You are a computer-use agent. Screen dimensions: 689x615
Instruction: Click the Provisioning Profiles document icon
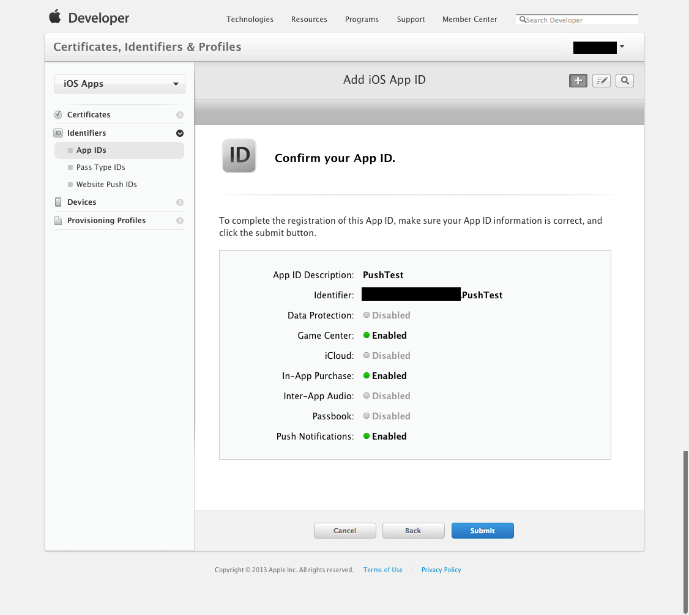coord(58,220)
